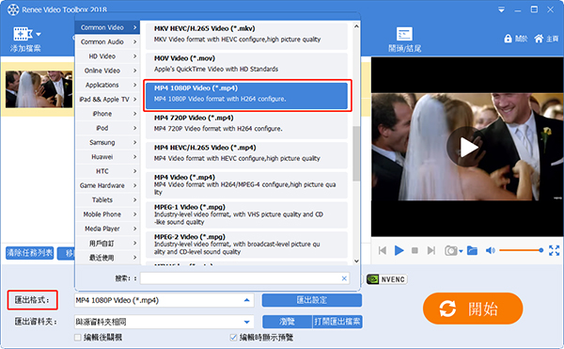564x349 pixels.
Task: Click the format list scroll down arrow
Action: 356,261
